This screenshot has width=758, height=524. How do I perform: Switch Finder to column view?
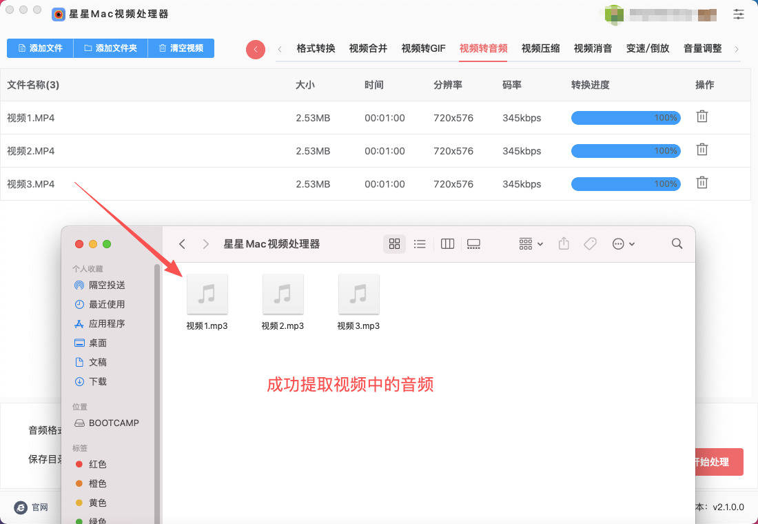tap(447, 244)
